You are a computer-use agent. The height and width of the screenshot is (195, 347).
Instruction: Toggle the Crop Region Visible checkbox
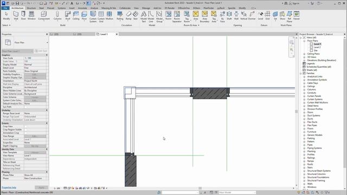point(25,130)
